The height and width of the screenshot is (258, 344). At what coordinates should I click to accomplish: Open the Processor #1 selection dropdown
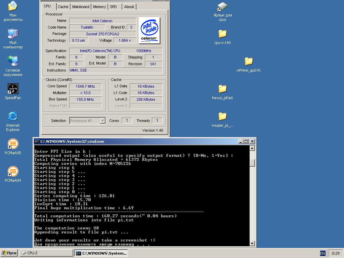click(88, 121)
